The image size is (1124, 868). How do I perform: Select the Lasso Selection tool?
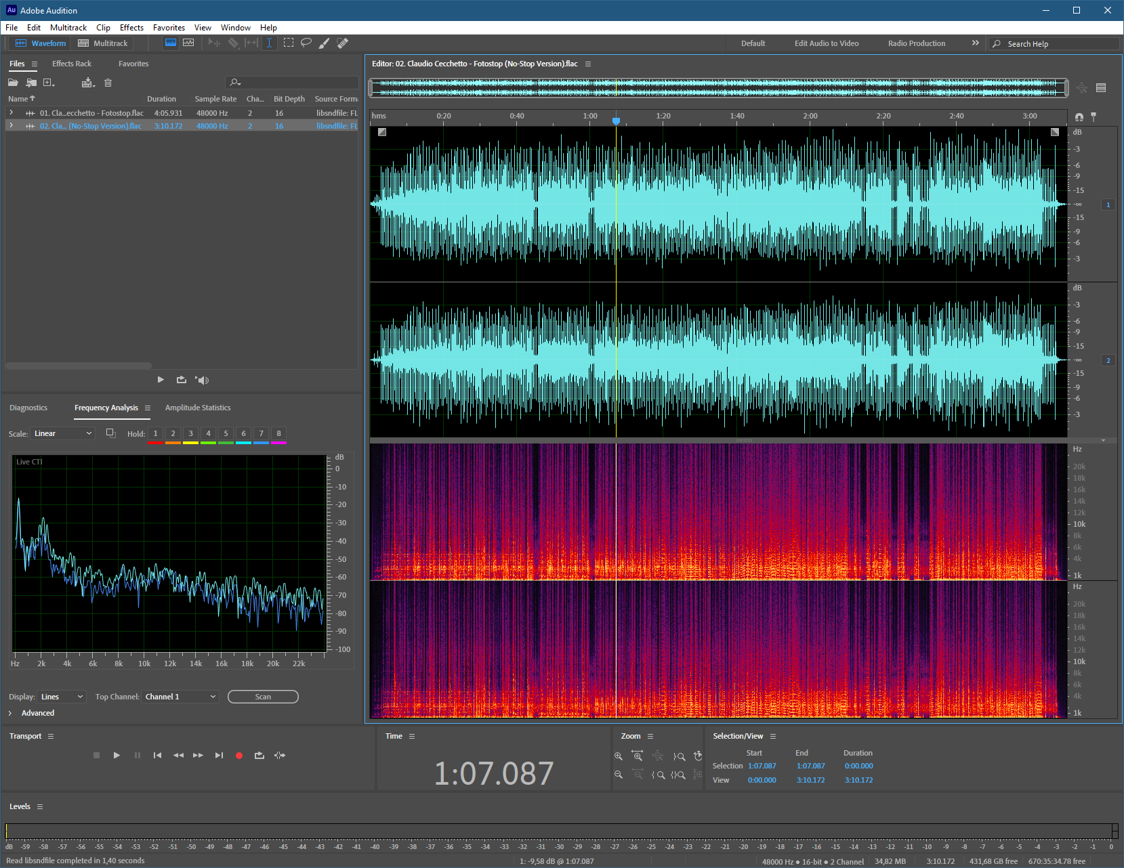click(306, 43)
